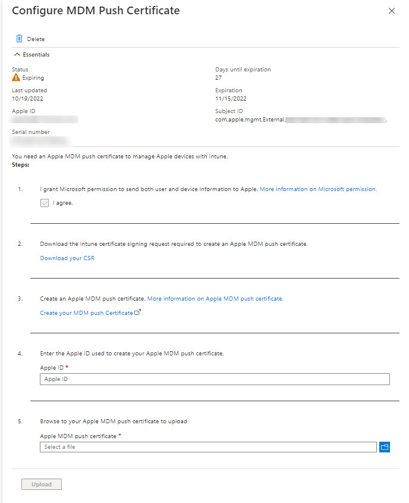409x503 pixels.
Task: Click the Expiration date 11/15/2022
Action: (231, 99)
